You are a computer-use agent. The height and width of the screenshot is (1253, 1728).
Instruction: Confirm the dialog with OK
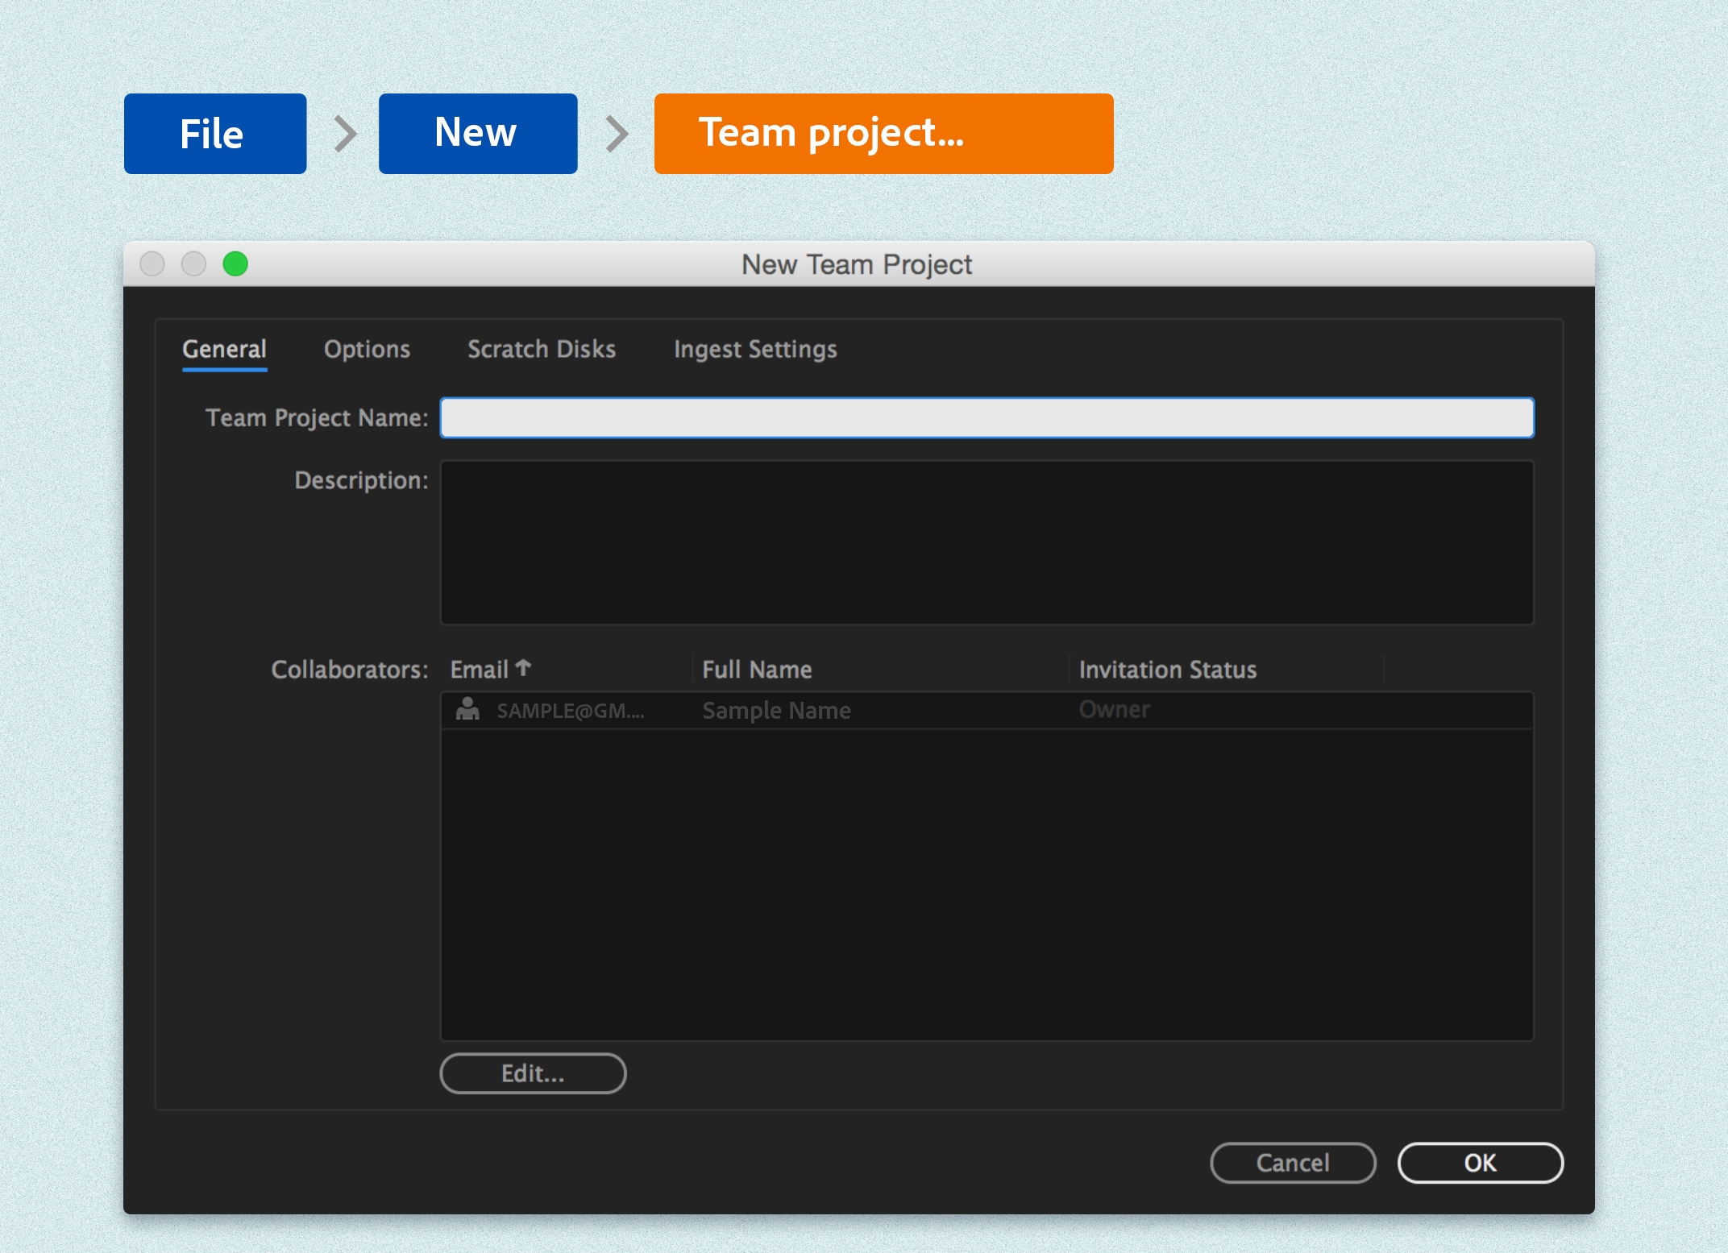pyautogui.click(x=1480, y=1162)
